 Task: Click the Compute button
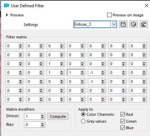58,116
